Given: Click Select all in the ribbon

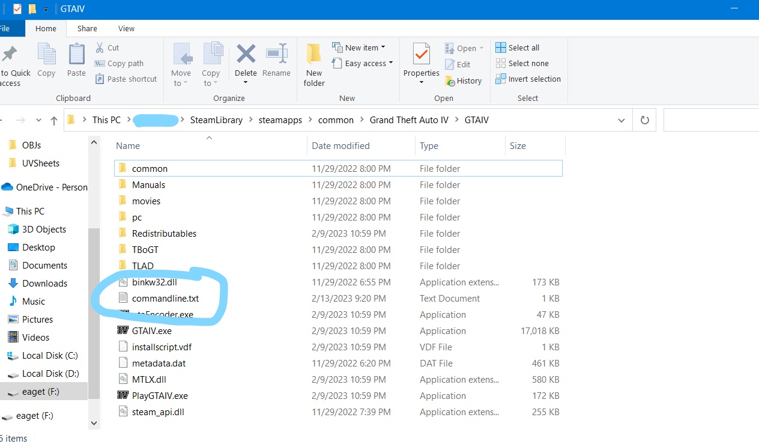Looking at the screenshot, I should (x=518, y=47).
